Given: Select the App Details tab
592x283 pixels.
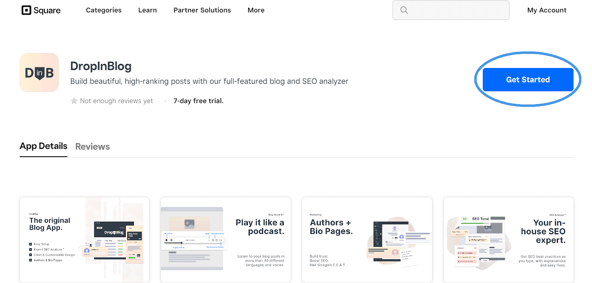Looking at the screenshot, I should tap(43, 146).
